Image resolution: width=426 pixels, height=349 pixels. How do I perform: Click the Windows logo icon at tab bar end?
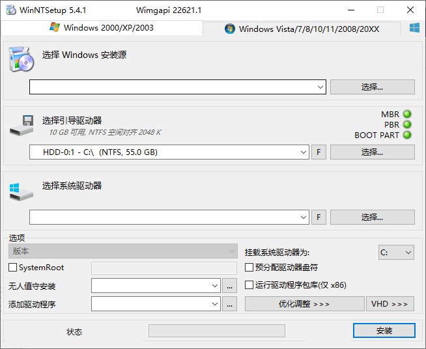tap(414, 28)
